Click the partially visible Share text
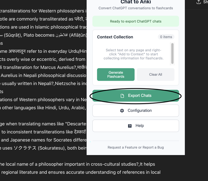Image resolution: width=208 pixels, height=181 pixels. (x=206, y=2)
